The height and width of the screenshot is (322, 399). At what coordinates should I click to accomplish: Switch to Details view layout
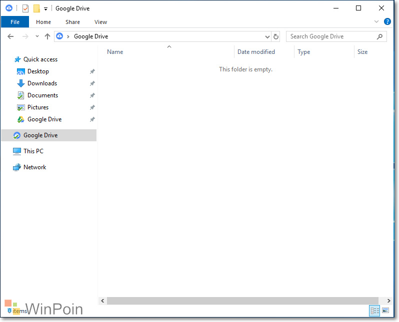click(x=374, y=311)
